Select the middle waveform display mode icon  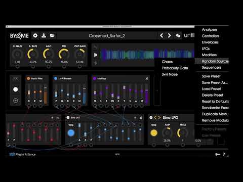96,55
